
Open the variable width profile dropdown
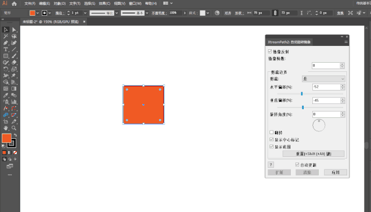click(117, 13)
